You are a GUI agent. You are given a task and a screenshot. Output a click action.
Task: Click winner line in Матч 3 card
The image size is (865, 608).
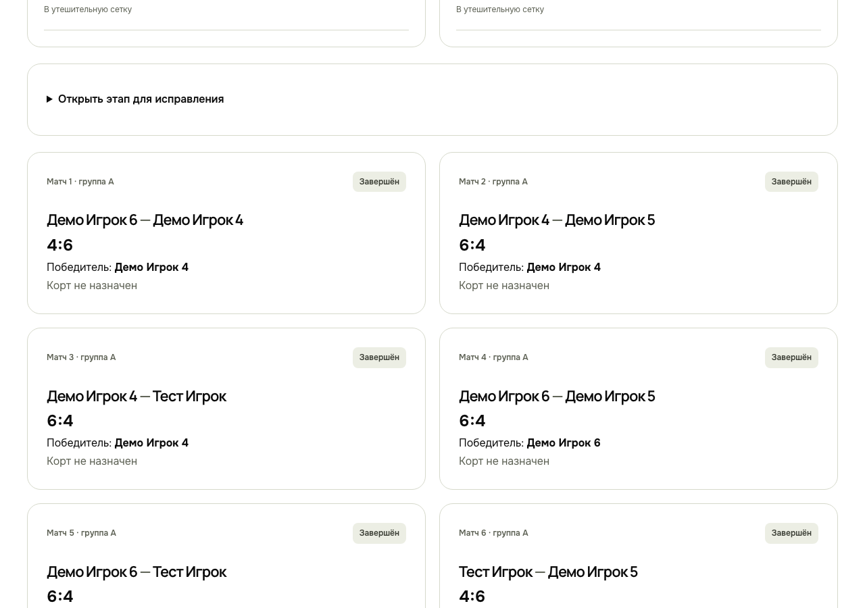(118, 442)
